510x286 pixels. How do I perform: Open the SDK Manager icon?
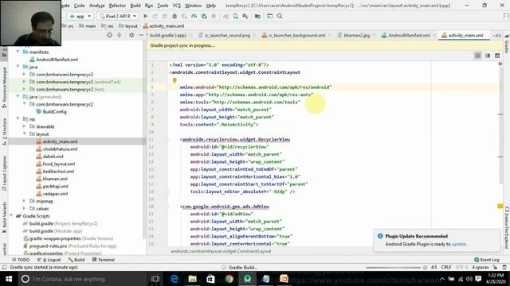(x=245, y=16)
